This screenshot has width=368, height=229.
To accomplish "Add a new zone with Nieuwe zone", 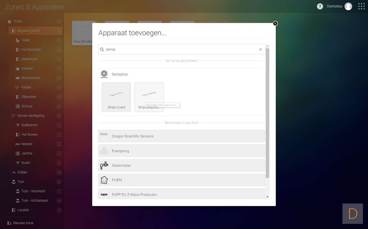I will [20, 223].
